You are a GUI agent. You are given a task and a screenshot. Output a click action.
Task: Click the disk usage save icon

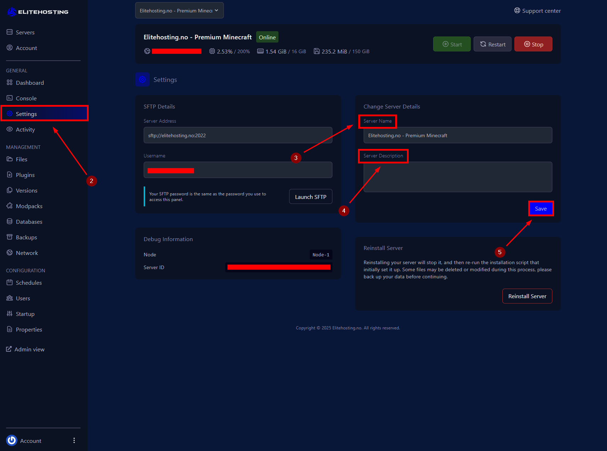pyautogui.click(x=317, y=51)
